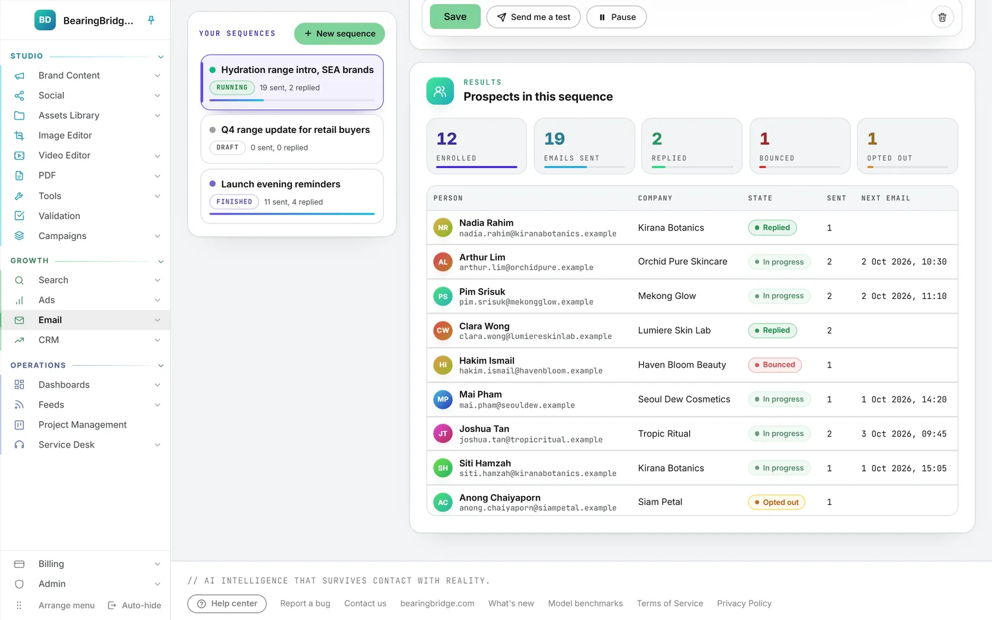Click Anong Chaiyaporn's Opted out badge
Image resolution: width=992 pixels, height=620 pixels.
pyautogui.click(x=776, y=502)
